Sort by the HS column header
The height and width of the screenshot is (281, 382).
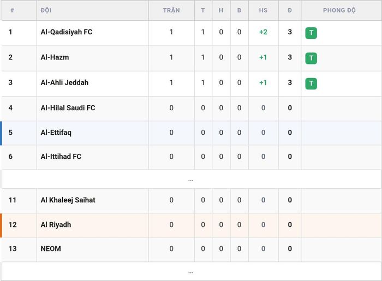tap(263, 10)
